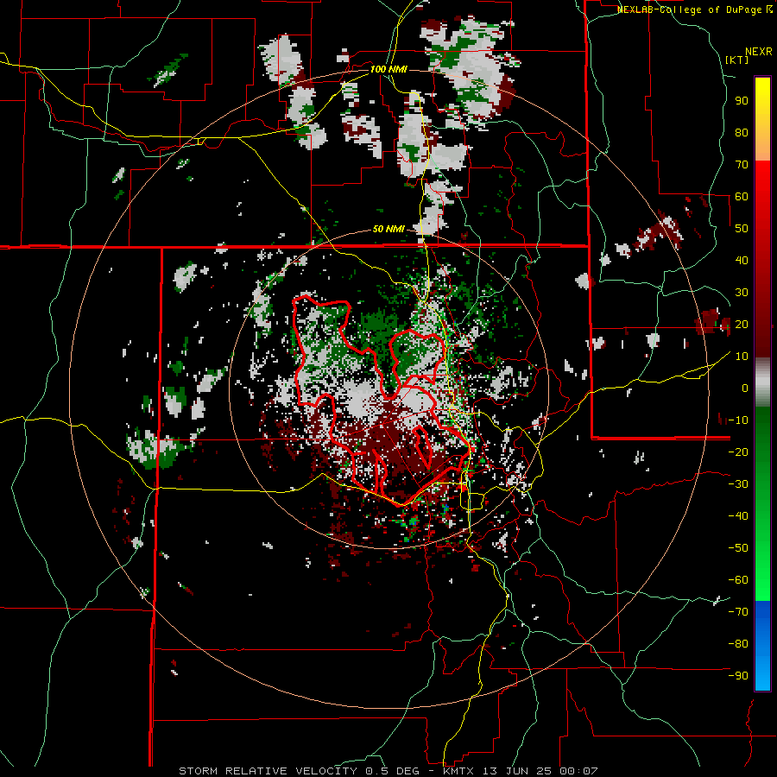Click the 10 value on velocity scale
777x777 pixels.
click(x=742, y=357)
